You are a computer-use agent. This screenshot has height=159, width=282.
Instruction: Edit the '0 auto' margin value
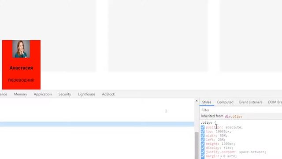[x=229, y=156]
